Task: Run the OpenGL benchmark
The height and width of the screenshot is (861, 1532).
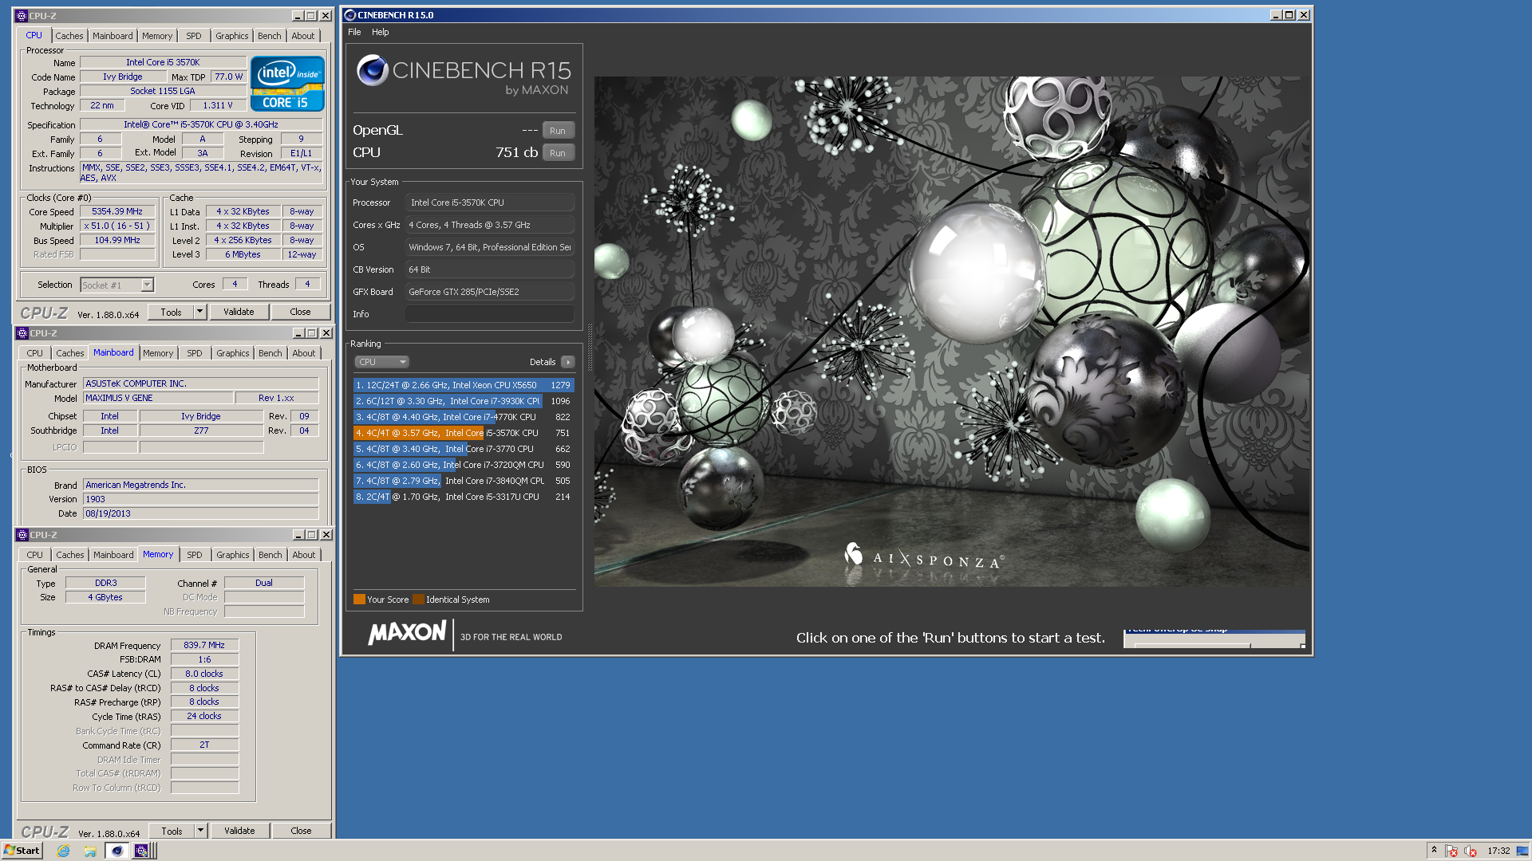Action: coord(558,131)
